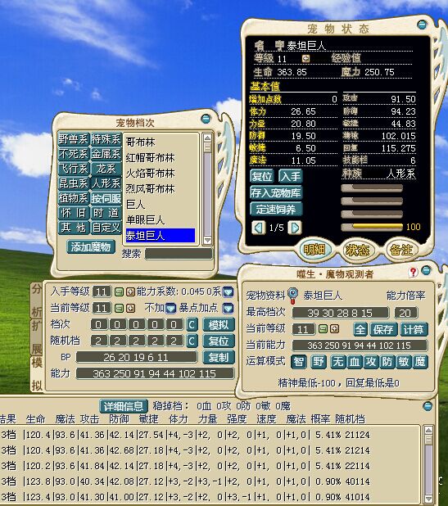Select the 飞行系 category
Image resolution: width=448 pixels, height=506 pixels.
73,169
